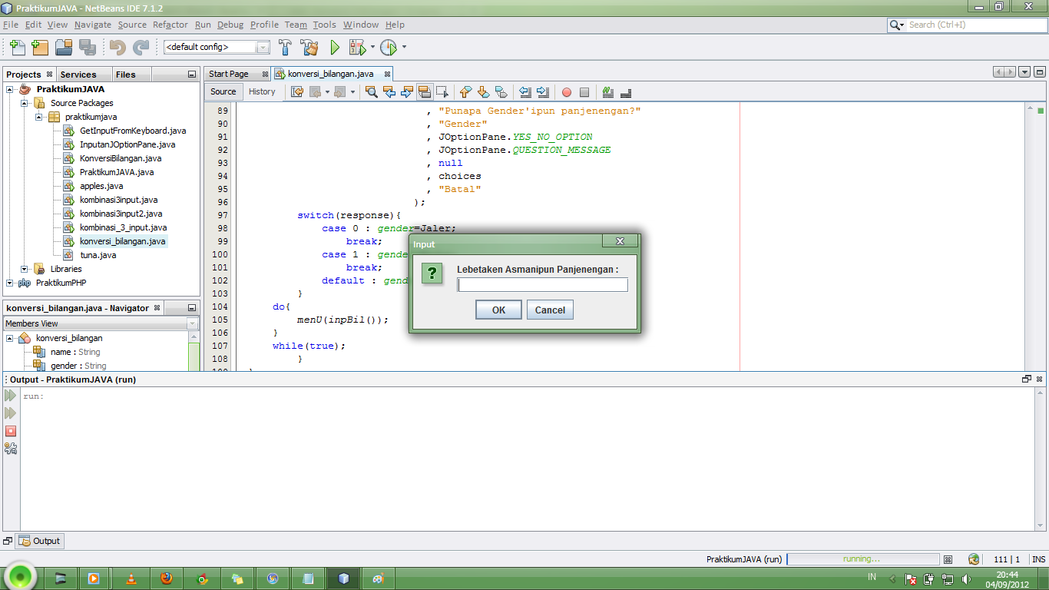Toggle Highlight Search in editor toolbar
The height and width of the screenshot is (590, 1049).
coord(425,92)
